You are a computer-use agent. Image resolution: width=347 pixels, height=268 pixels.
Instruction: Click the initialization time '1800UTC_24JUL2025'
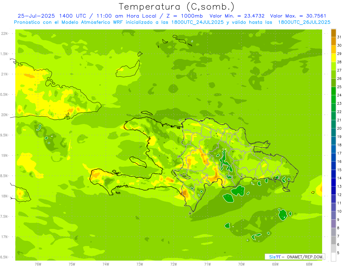pyautogui.click(x=197, y=22)
